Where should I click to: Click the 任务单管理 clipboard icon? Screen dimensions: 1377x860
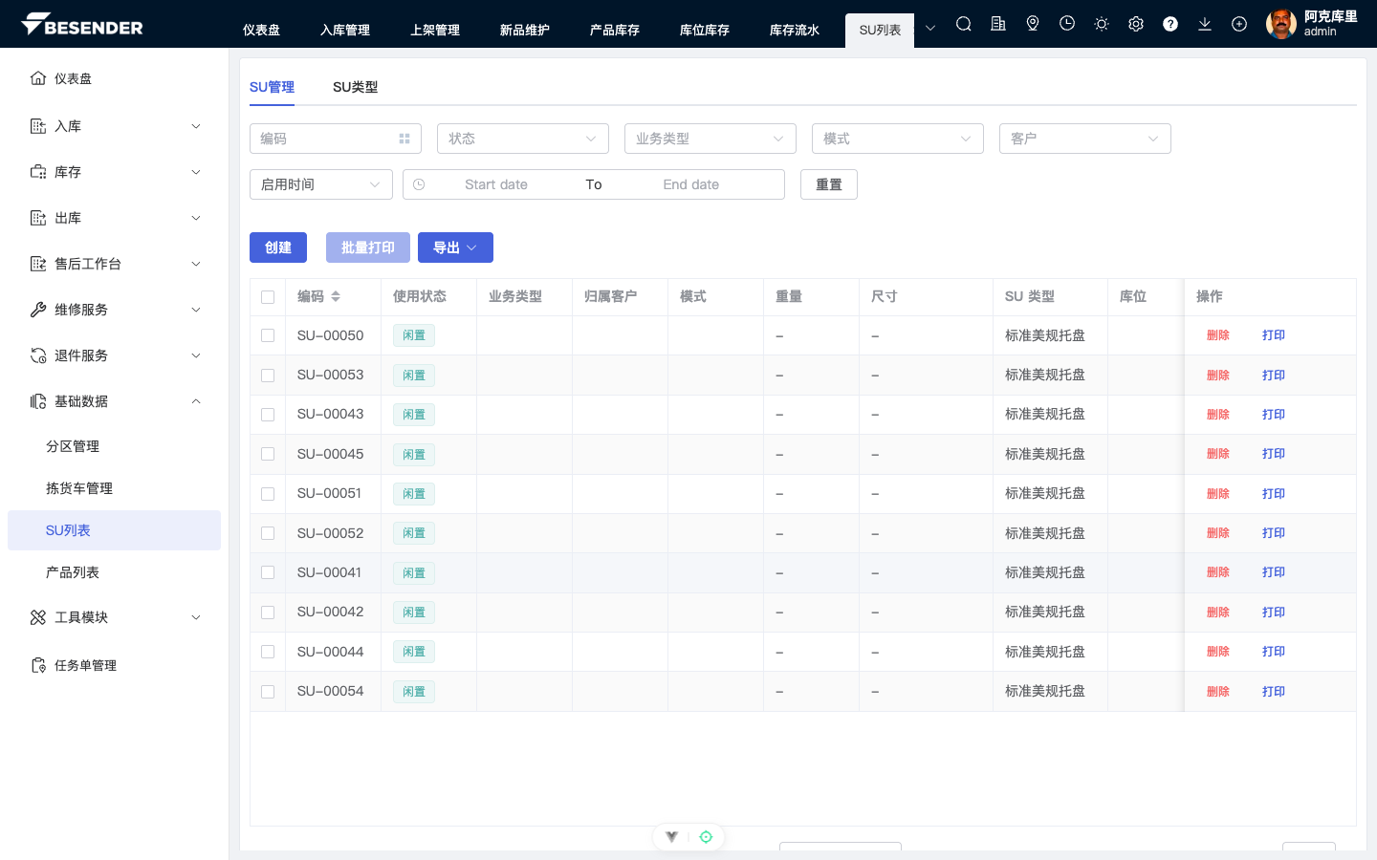[x=38, y=665]
